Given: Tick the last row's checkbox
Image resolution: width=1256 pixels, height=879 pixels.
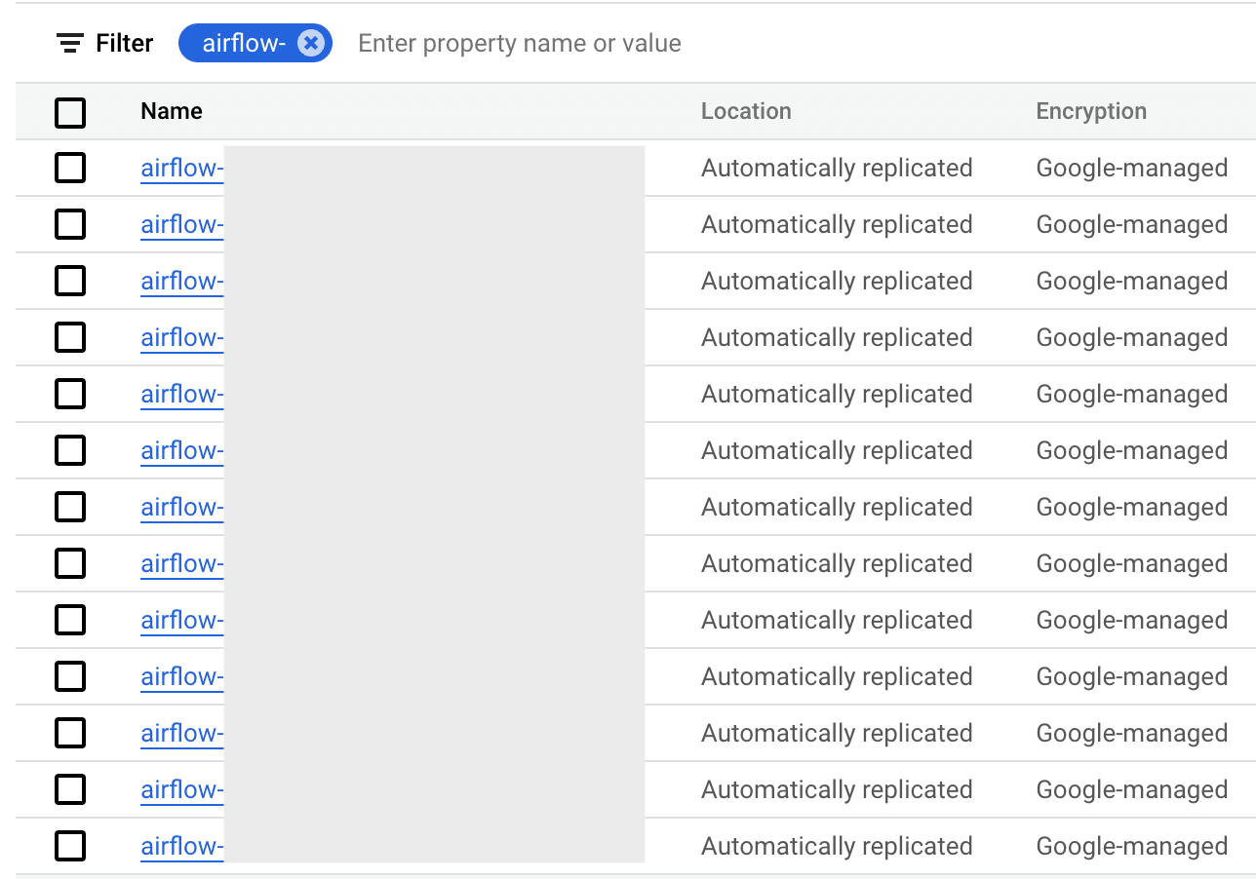Looking at the screenshot, I should tap(70, 846).
